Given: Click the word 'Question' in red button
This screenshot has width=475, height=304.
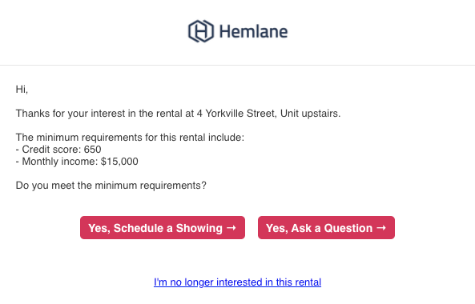Looking at the screenshot, I should tap(348, 228).
